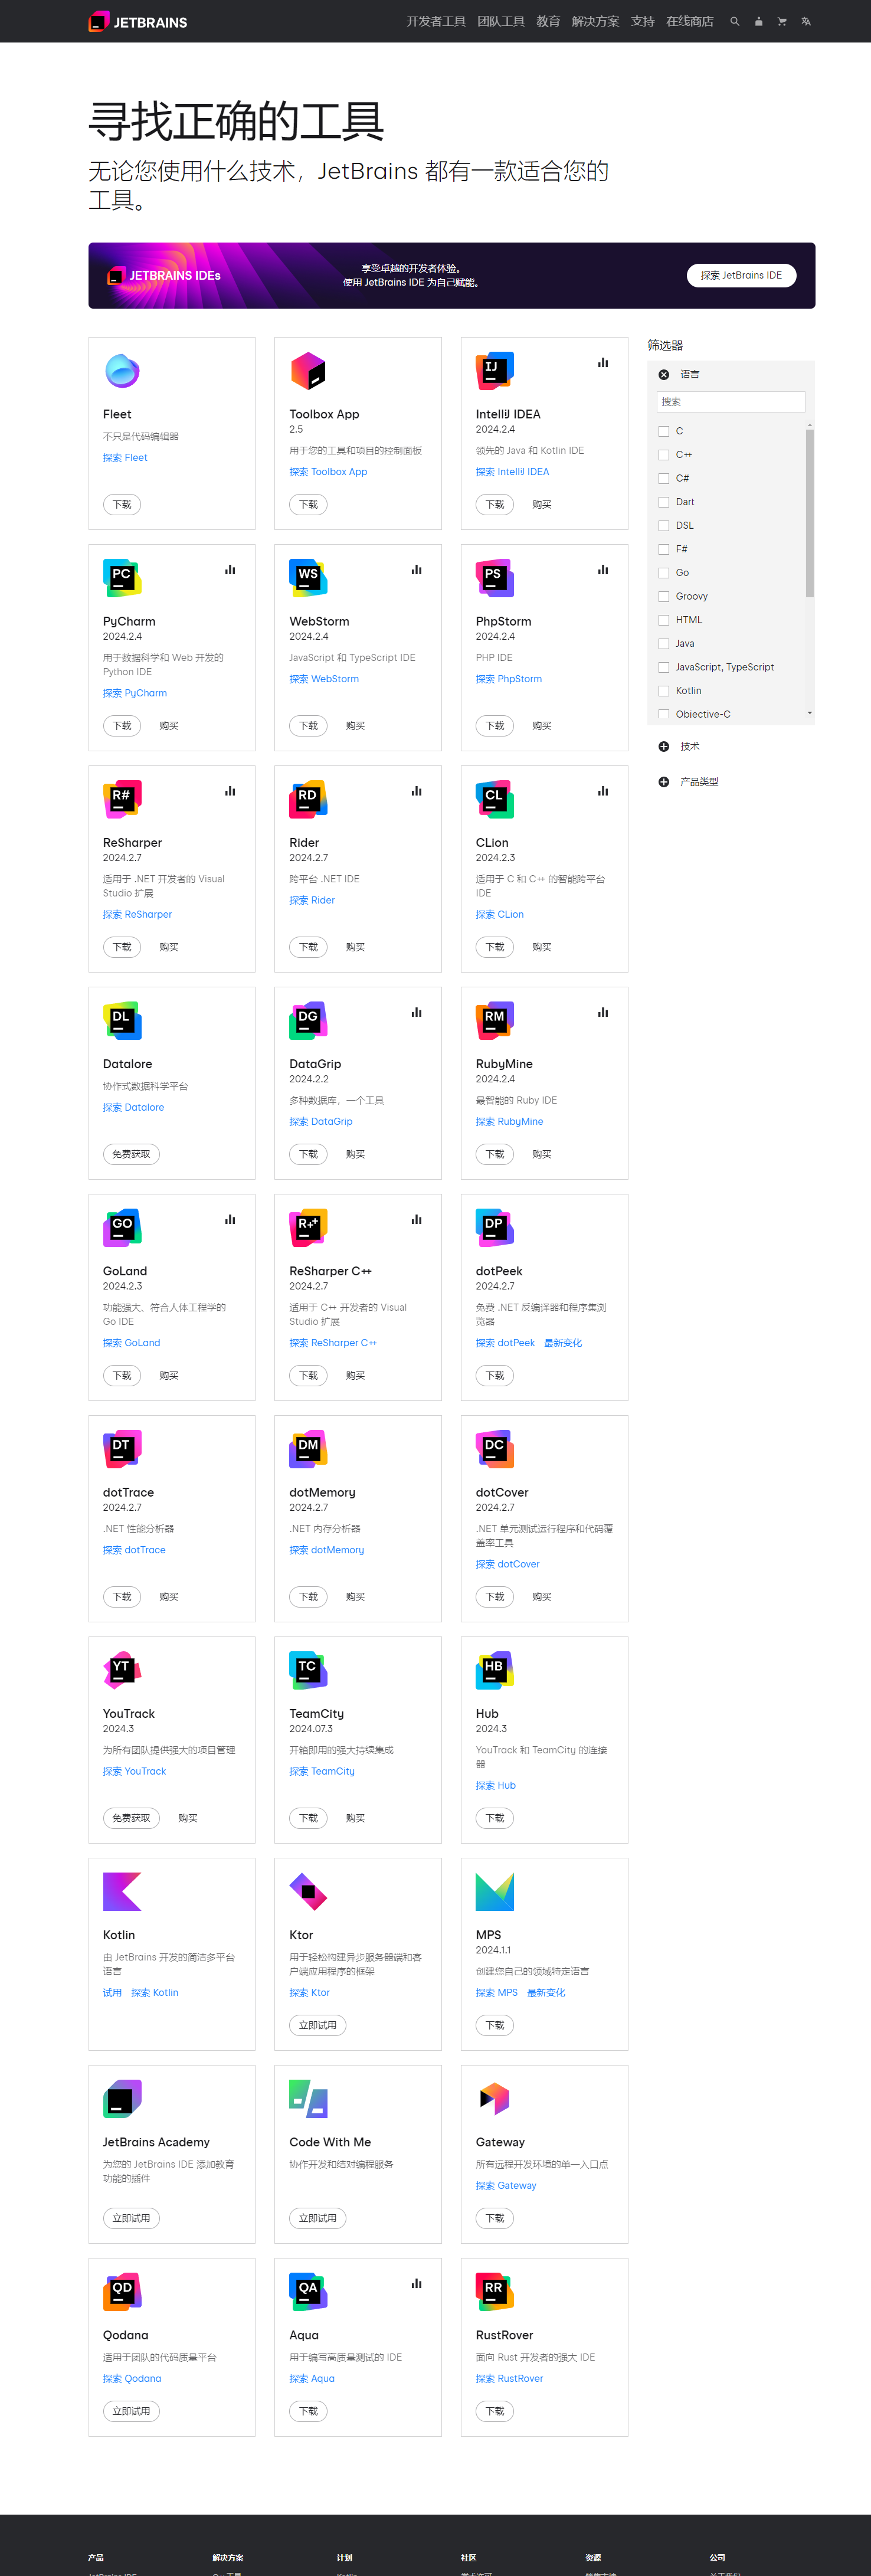Open the language translation icon

pos(806,21)
